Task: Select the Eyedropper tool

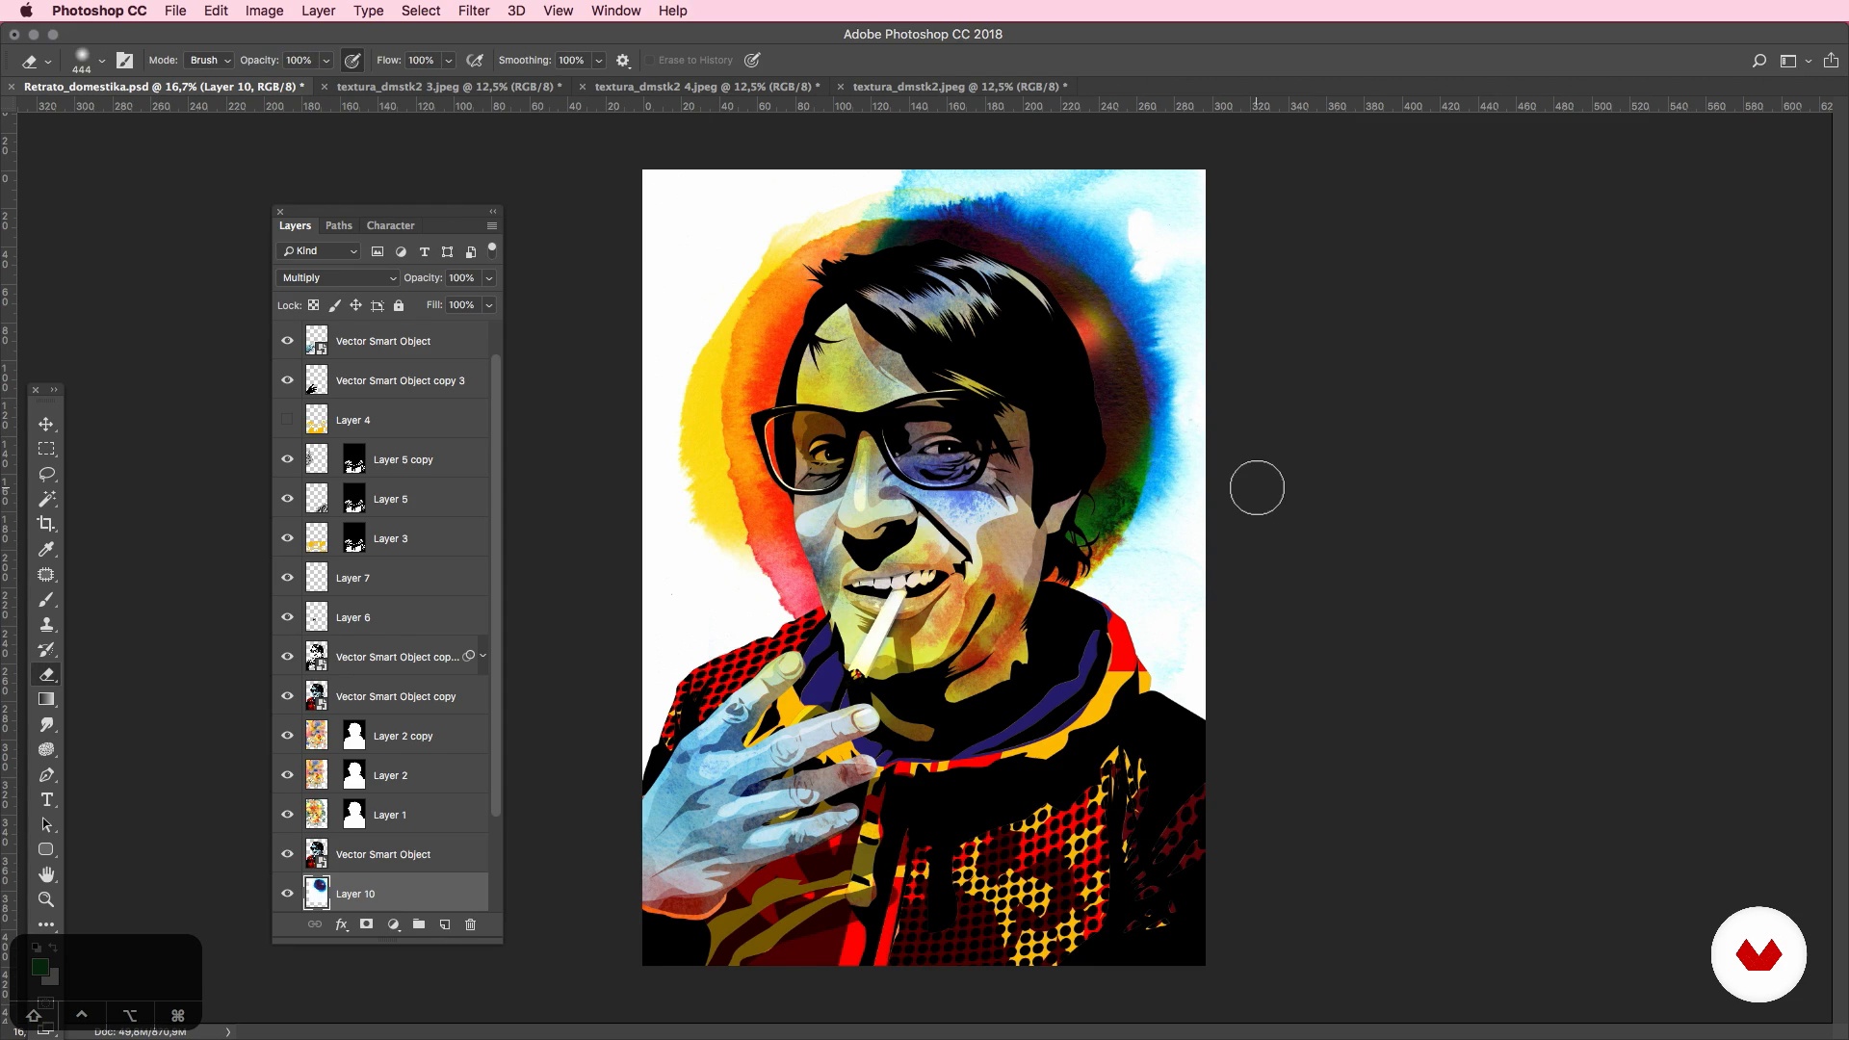Action: tap(46, 549)
